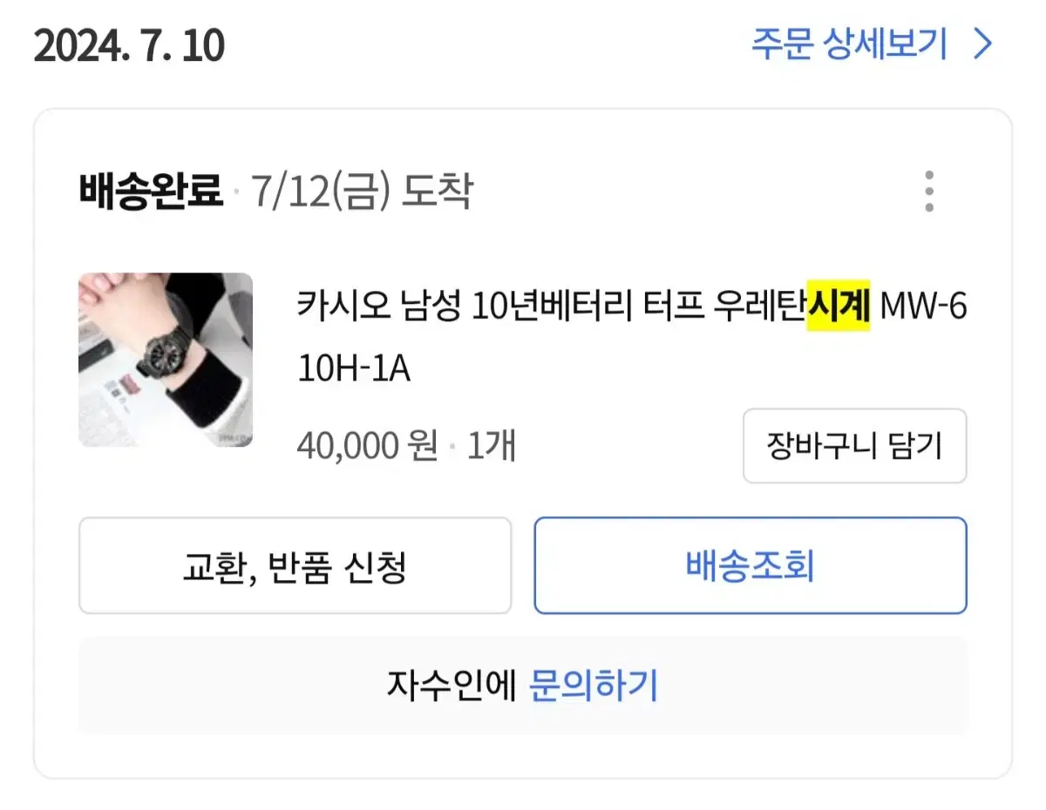Click the gray seller inquiry row background
This screenshot has height=810, width=1046.
click(x=523, y=685)
